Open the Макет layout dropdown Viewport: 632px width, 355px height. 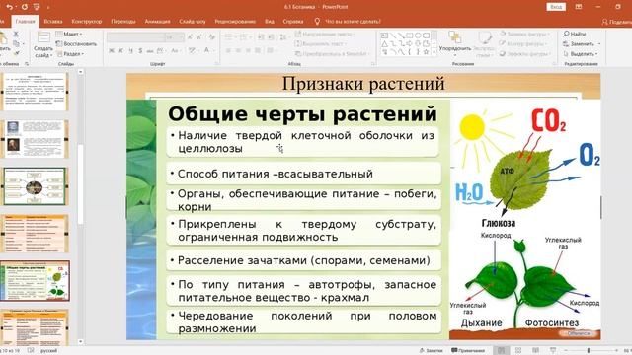coord(69,34)
